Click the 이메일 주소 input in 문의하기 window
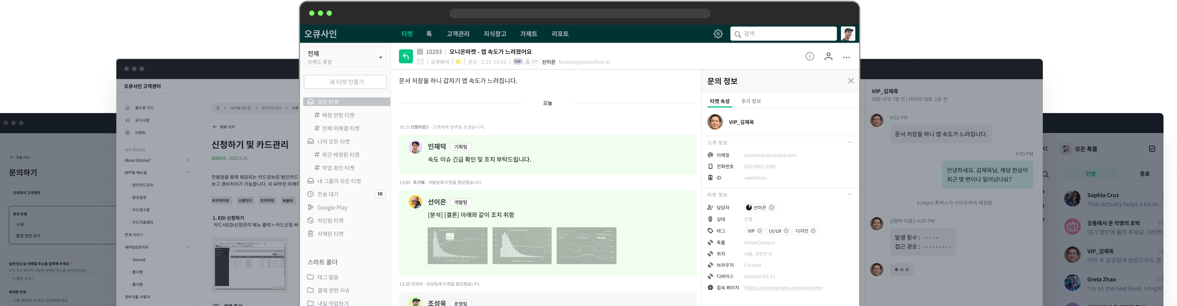1177x306 pixels. (63, 278)
